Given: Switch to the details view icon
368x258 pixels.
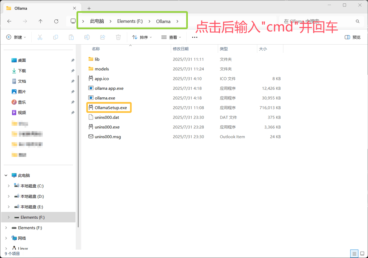Looking at the screenshot, I should [x=355, y=254].
